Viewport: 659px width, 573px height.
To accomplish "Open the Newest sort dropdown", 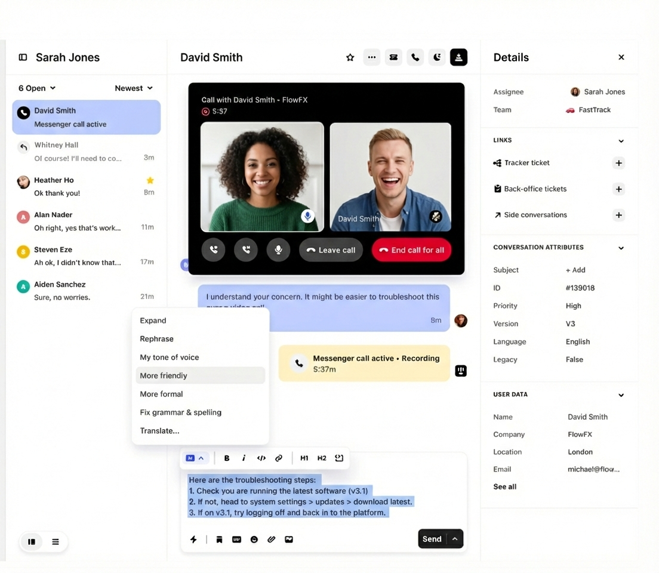I will [x=134, y=88].
